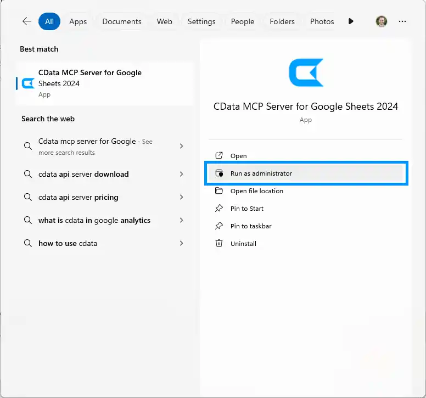Viewport: 426px width, 398px height.
Task: Click the CData app icon in Best match
Action: click(x=28, y=83)
